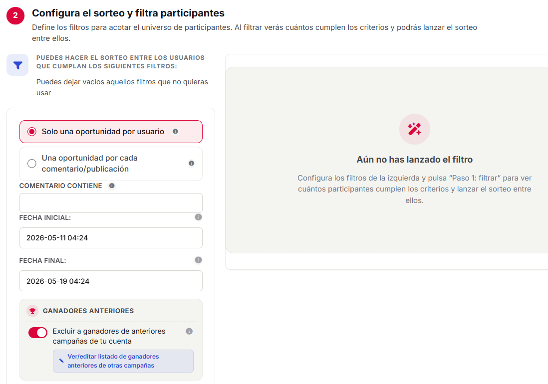This screenshot has width=548, height=384.
Task: Click info icon beside Excluir a ganadores
Action: point(189,331)
